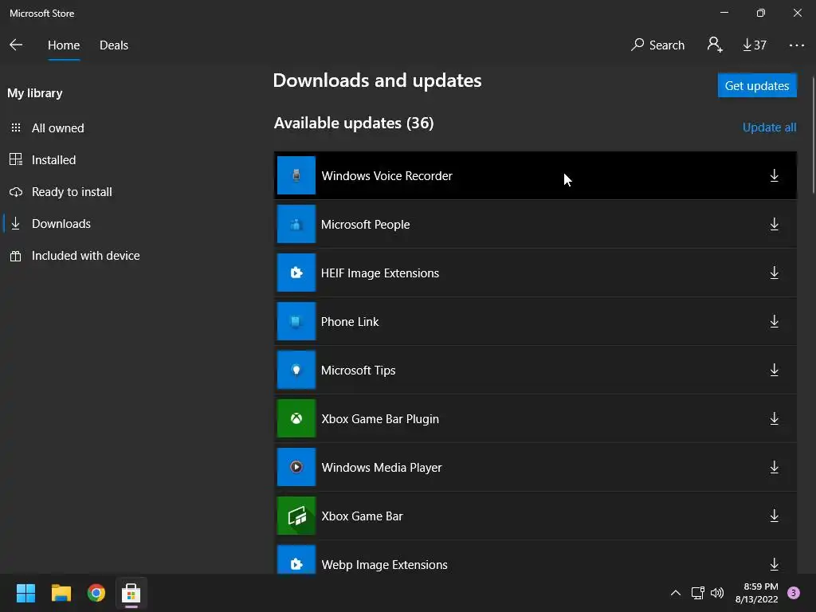
Task: Click the Windows Voice Recorder name text
Action: tap(386, 176)
